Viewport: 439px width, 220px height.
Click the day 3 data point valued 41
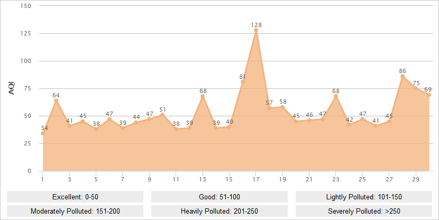[69, 126]
